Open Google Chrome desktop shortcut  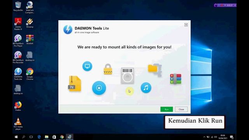pyautogui.click(x=30, y=74)
